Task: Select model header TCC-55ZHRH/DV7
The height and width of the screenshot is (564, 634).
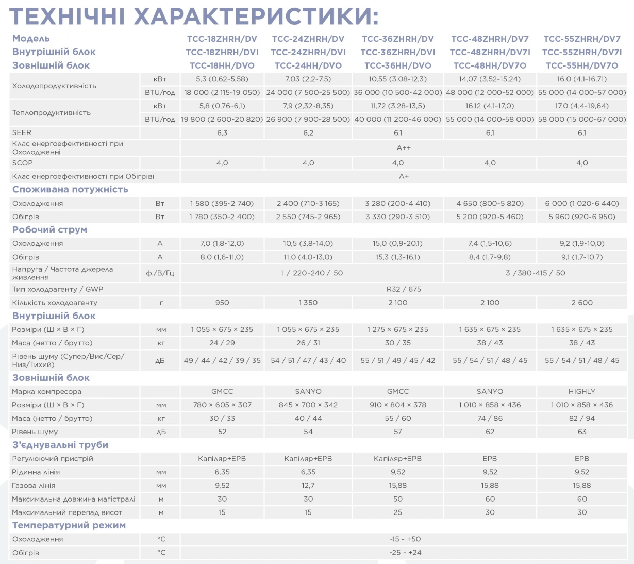Action: pyautogui.click(x=582, y=39)
